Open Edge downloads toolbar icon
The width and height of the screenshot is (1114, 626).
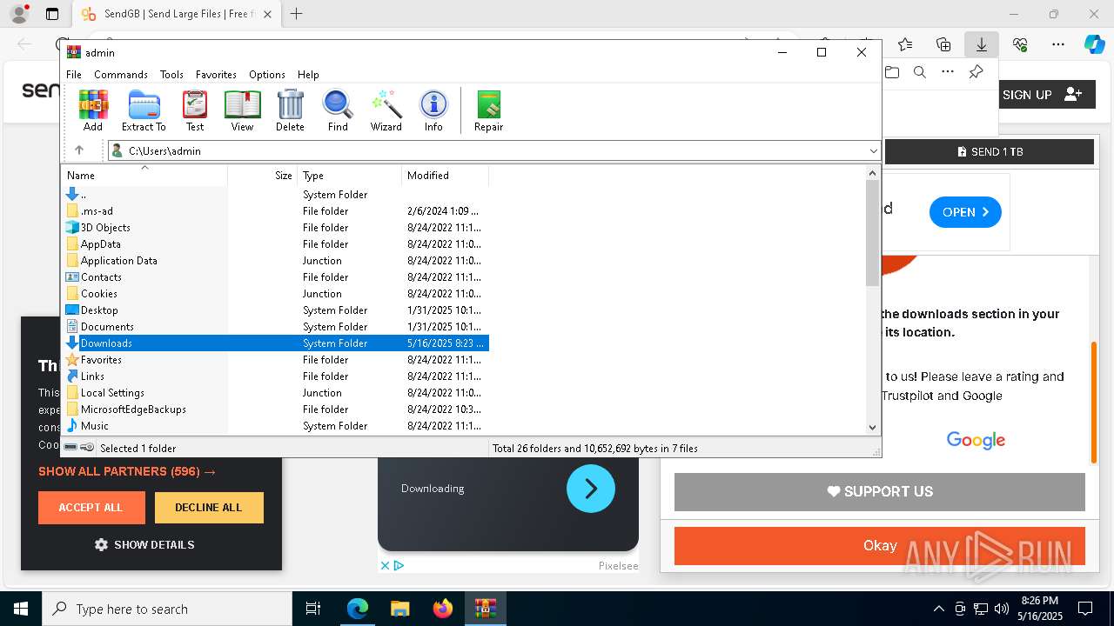pyautogui.click(x=981, y=44)
